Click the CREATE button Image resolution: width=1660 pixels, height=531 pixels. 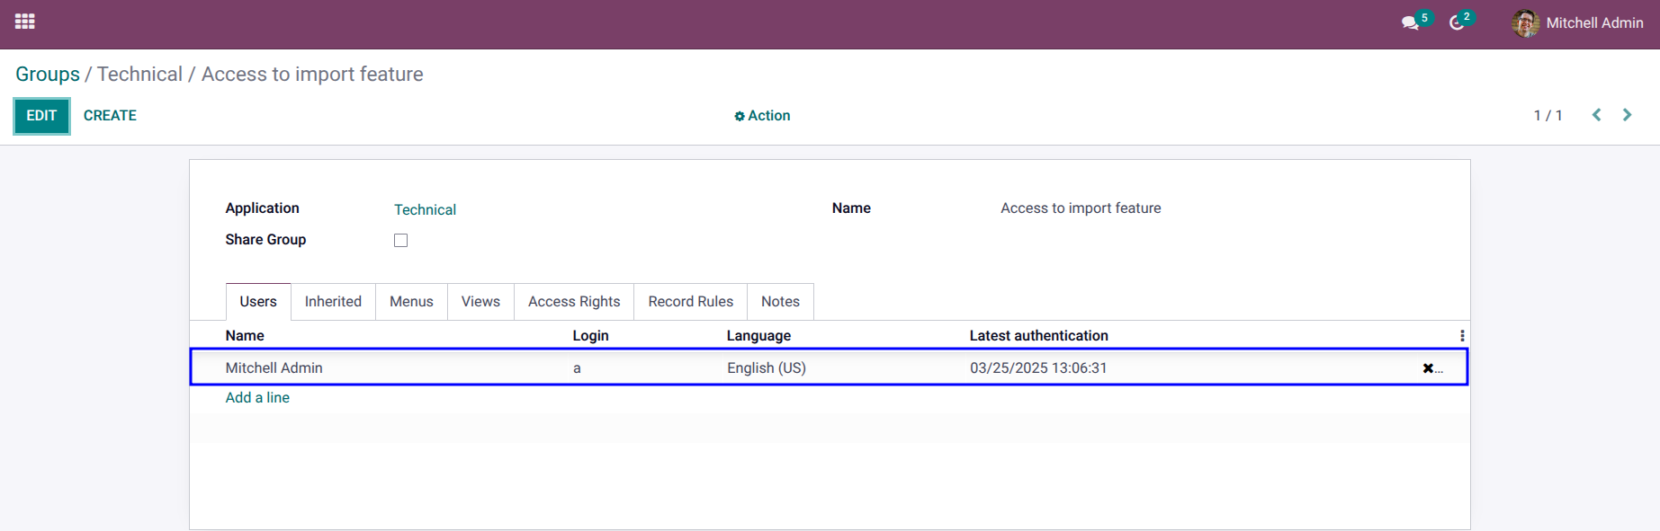coord(110,116)
